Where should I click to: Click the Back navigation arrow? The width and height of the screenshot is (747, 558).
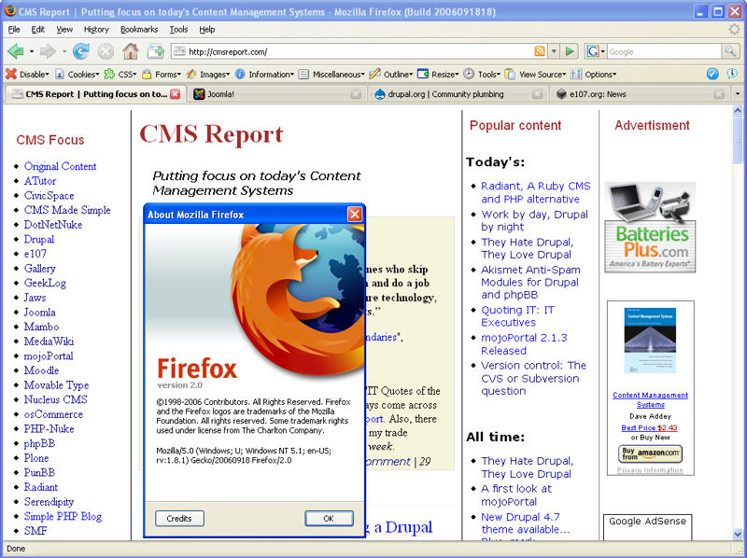[x=15, y=51]
